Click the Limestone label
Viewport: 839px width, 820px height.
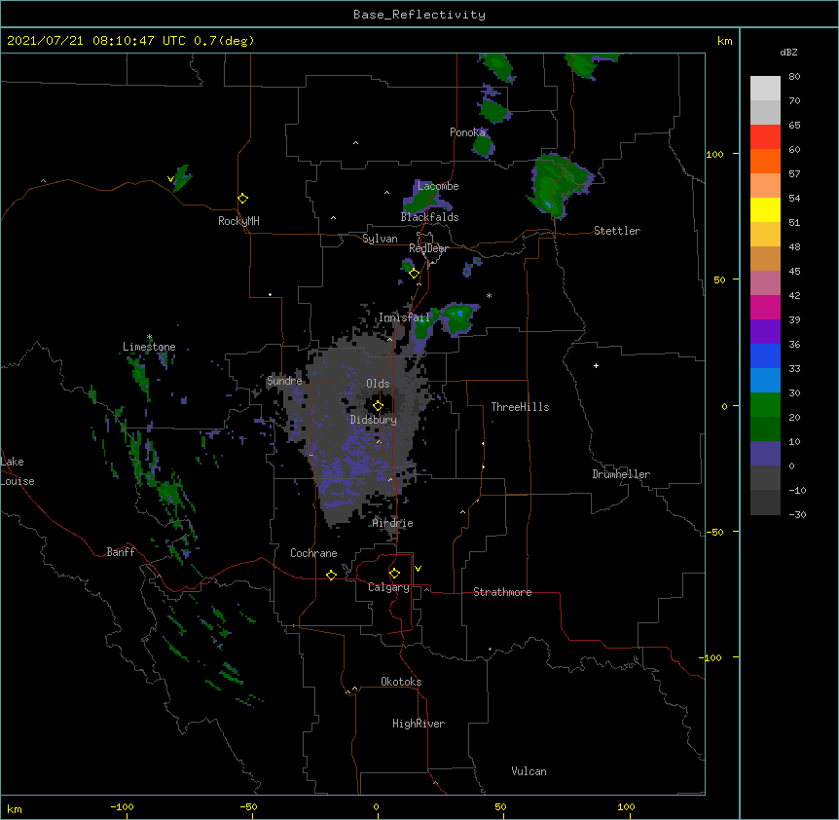149,347
